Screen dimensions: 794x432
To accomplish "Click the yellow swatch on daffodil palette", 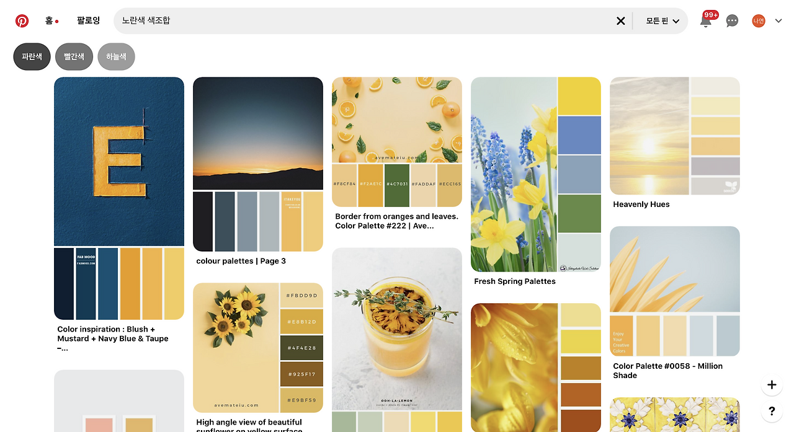I will [x=579, y=96].
